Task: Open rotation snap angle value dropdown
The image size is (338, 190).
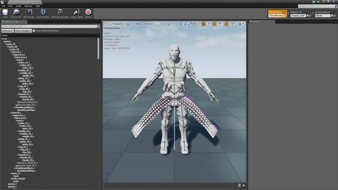Action: tap(220, 24)
